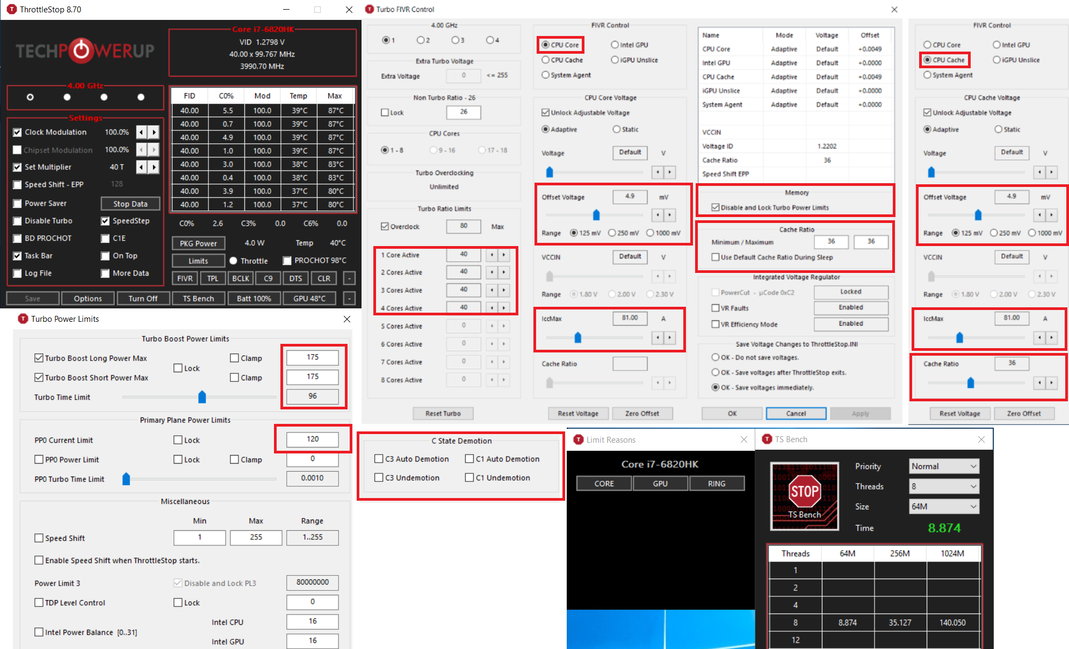Image resolution: width=1069 pixels, height=649 pixels.
Task: Click the TS Bench stop sign icon
Action: pos(804,492)
